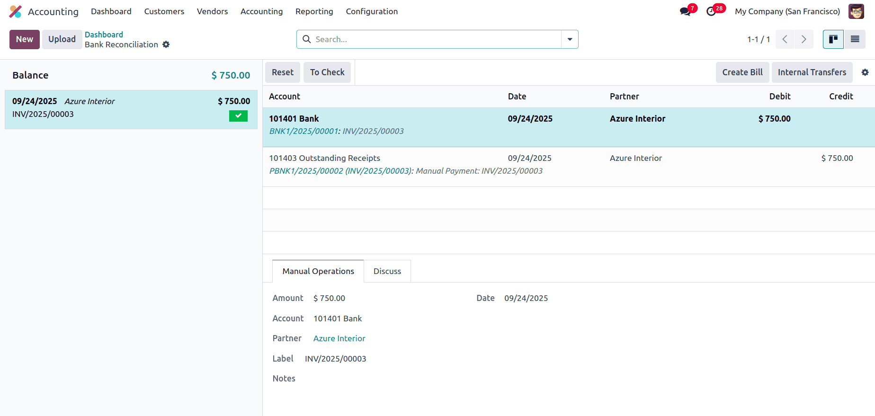The image size is (875, 416).
Task: Switch to list view
Action: (855, 39)
